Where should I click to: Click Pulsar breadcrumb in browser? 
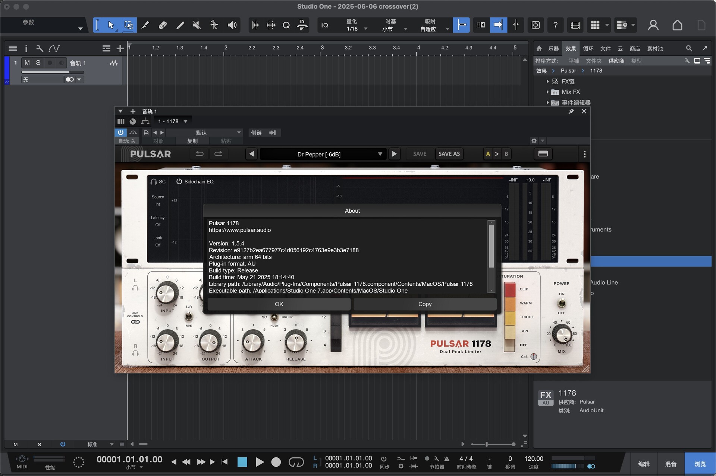(x=568, y=71)
